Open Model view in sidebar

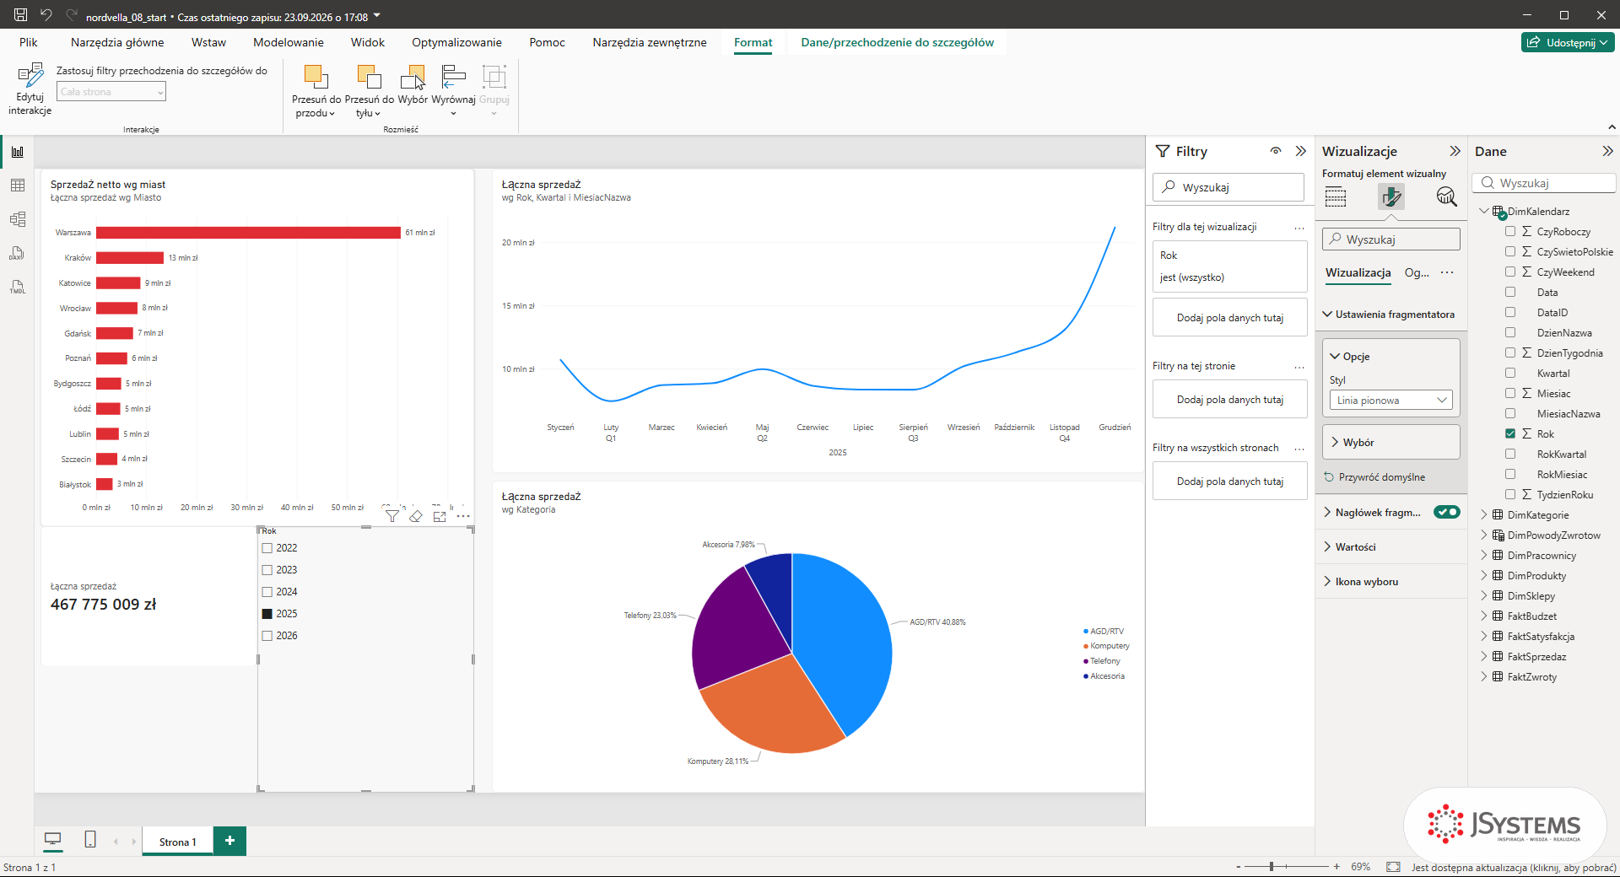click(x=18, y=219)
